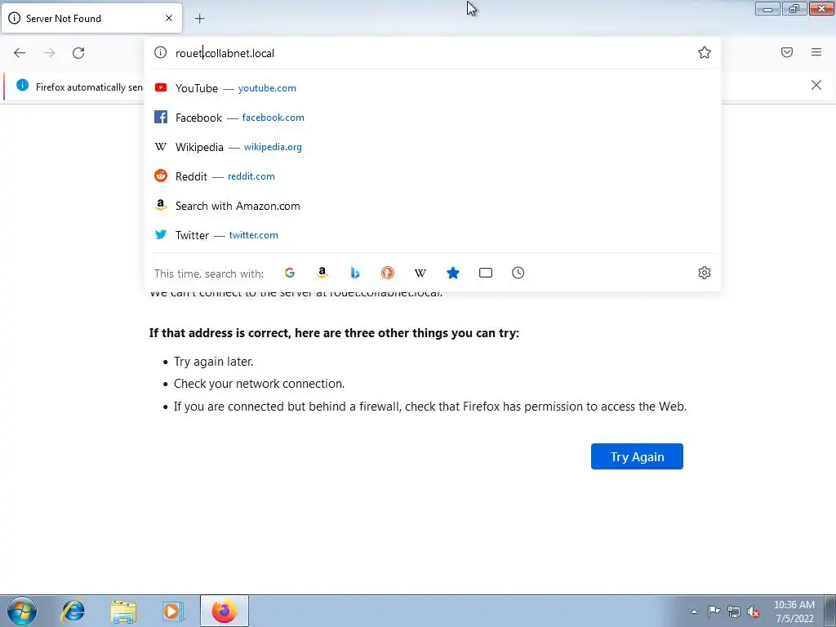836x627 pixels.
Task: Click the 'If that address is correct' heading
Action: [x=334, y=333]
